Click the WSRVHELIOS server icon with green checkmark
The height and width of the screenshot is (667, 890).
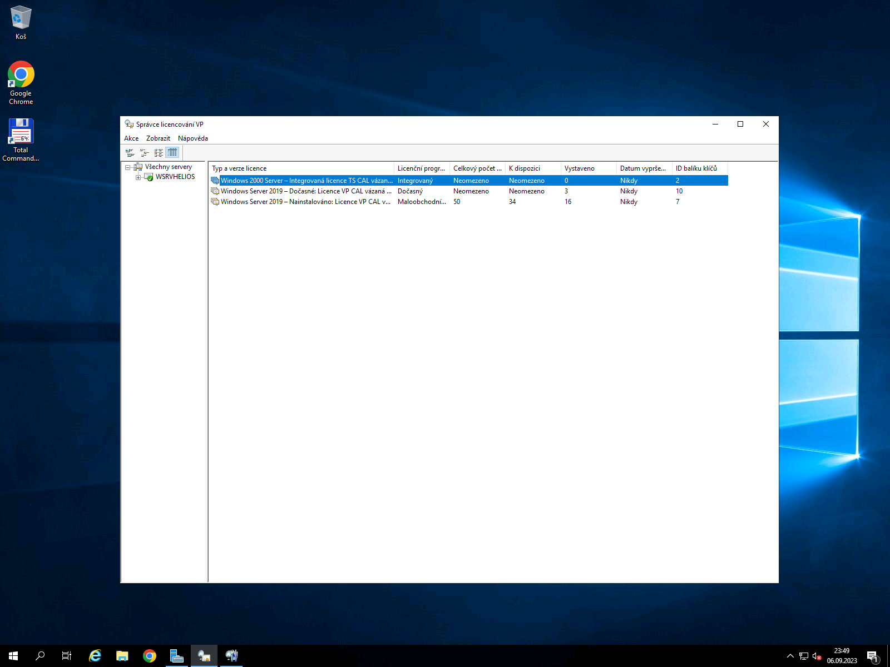tap(149, 177)
